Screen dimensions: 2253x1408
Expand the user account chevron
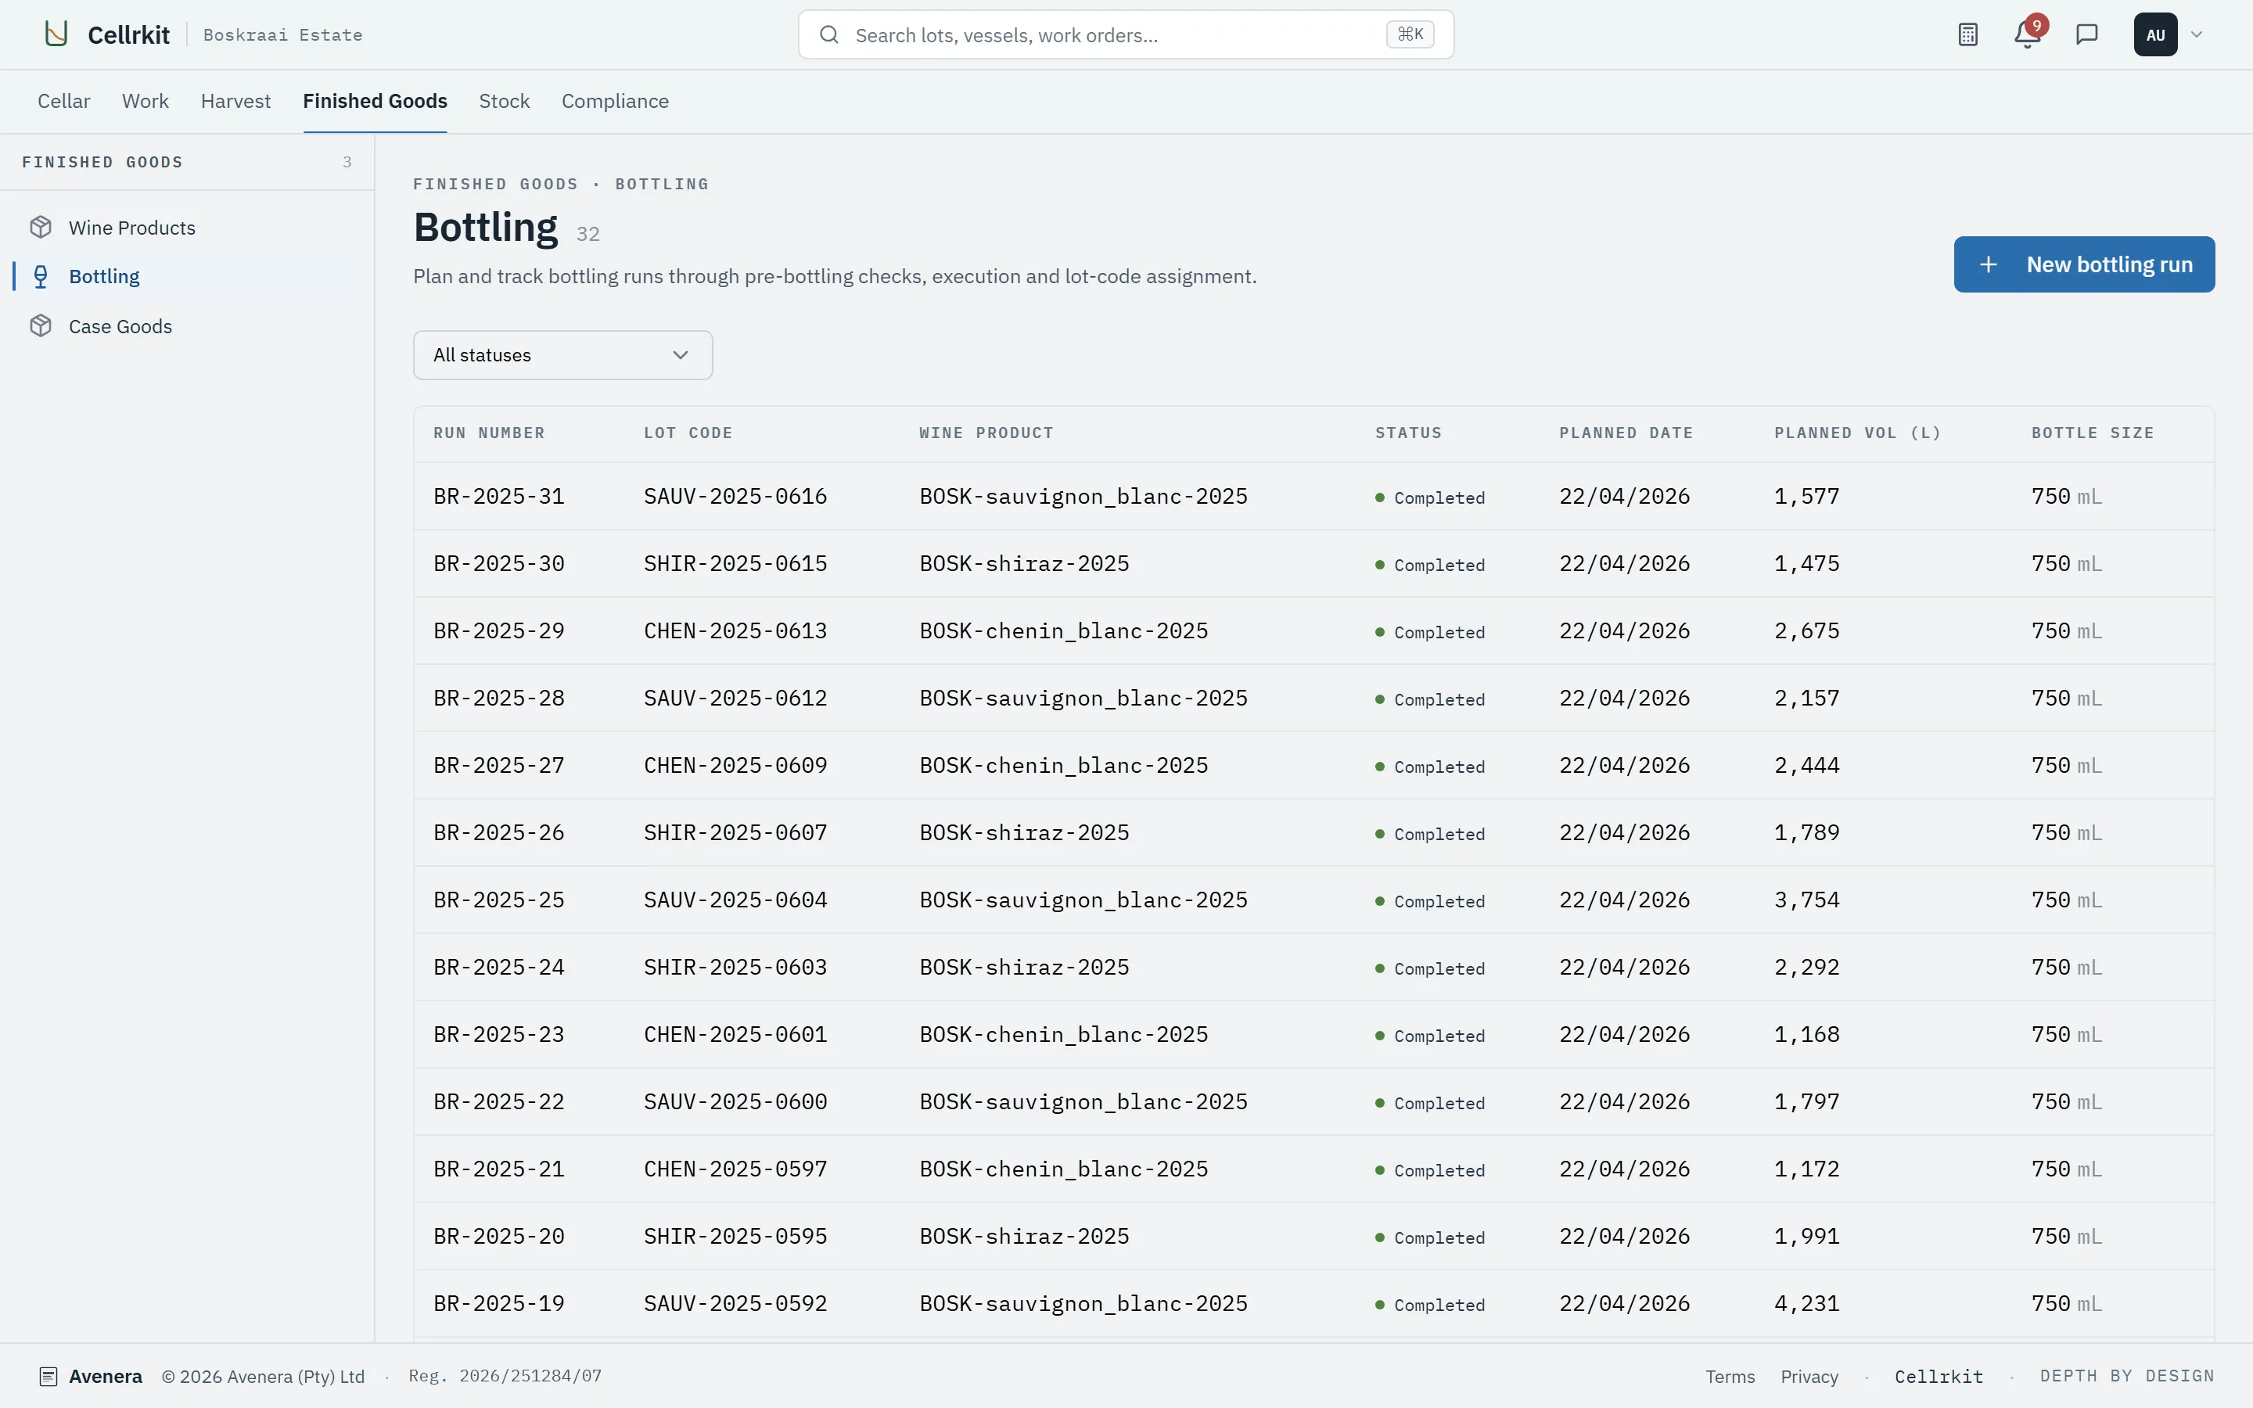tap(2197, 34)
